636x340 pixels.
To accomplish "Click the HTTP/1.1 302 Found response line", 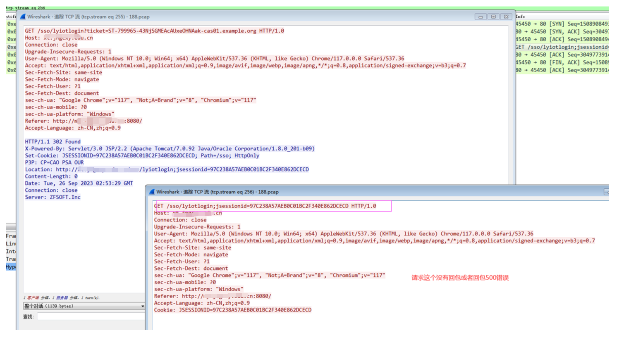I will click(53, 142).
